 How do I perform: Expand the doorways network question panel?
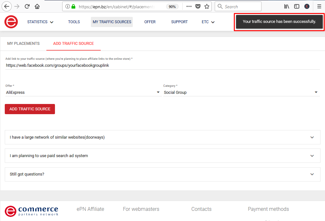[x=162, y=137]
